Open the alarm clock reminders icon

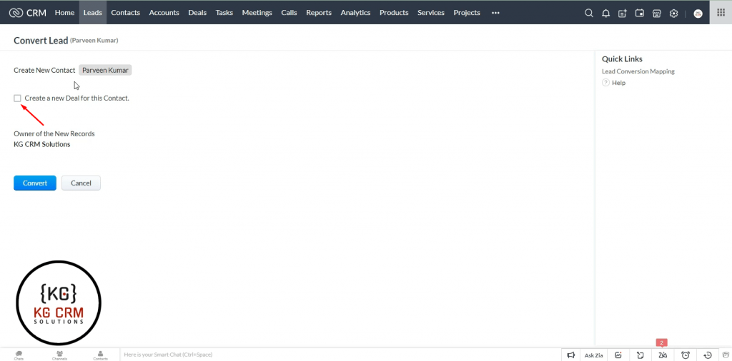coord(686,355)
